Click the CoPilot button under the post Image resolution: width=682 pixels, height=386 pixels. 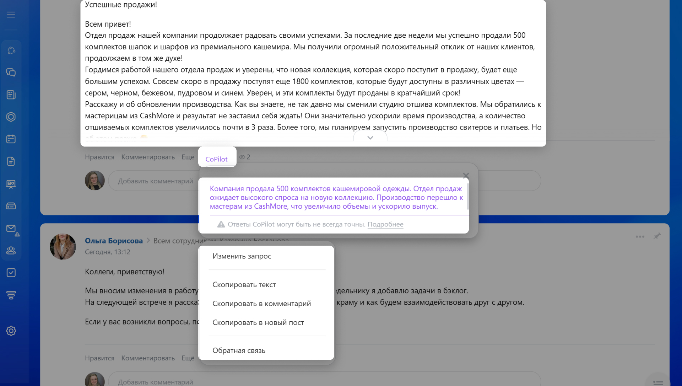(x=216, y=159)
